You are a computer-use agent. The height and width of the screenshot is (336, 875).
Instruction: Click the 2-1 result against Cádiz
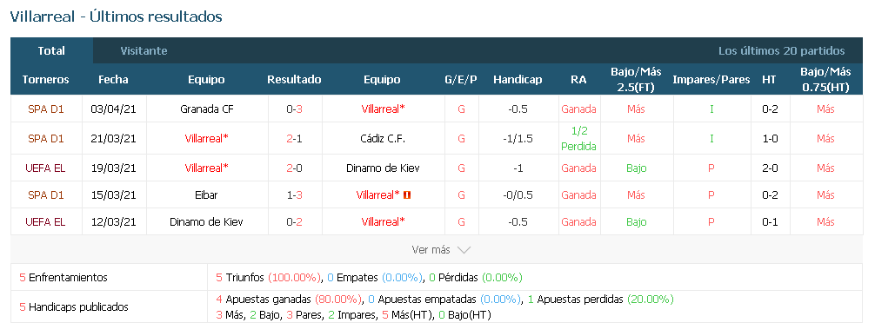tap(295, 138)
